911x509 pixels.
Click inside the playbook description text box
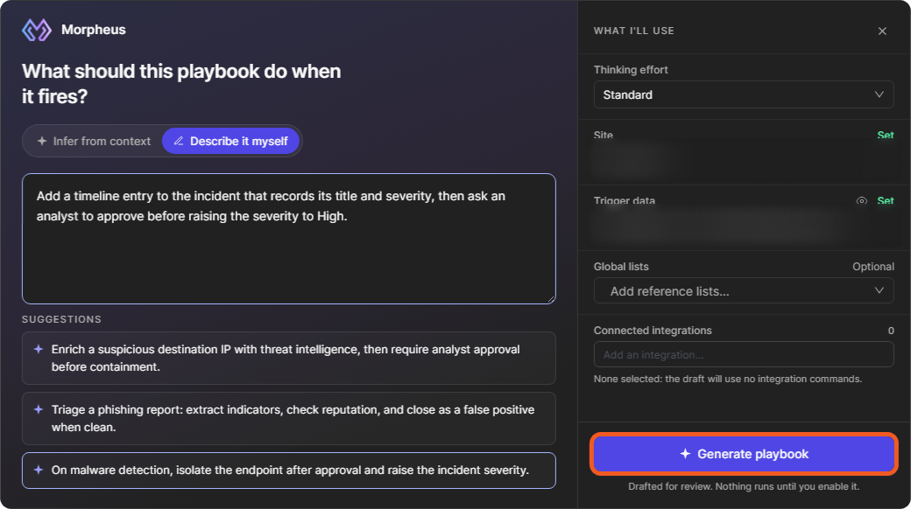click(x=289, y=239)
